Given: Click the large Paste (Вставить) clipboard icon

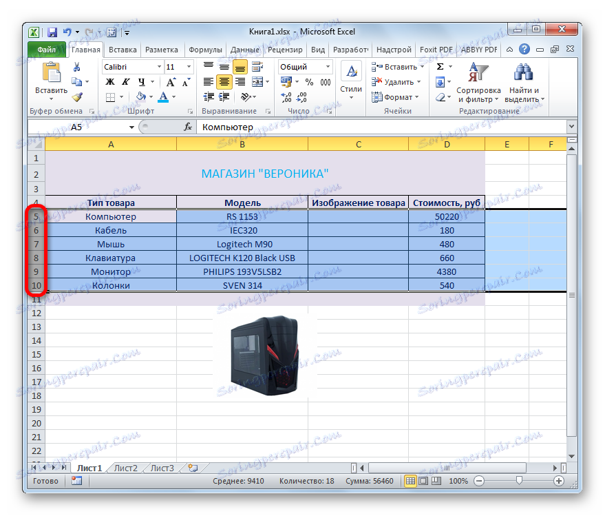Looking at the screenshot, I should click(52, 74).
